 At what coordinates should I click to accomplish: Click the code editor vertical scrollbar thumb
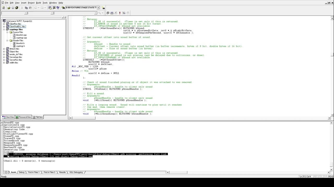tap(332, 54)
